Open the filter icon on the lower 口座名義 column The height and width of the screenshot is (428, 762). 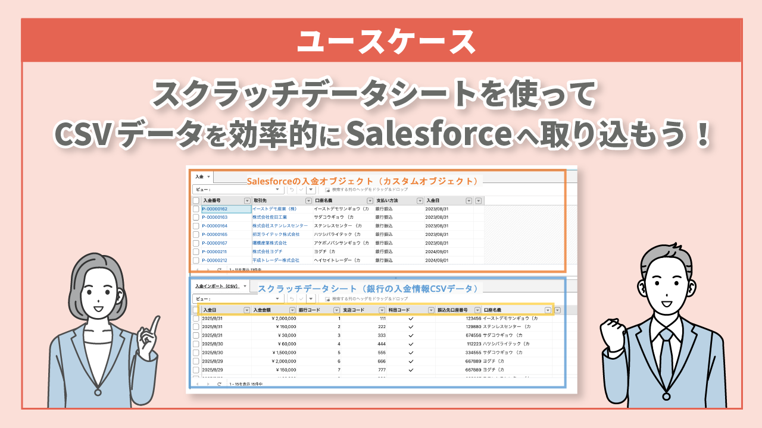547,310
